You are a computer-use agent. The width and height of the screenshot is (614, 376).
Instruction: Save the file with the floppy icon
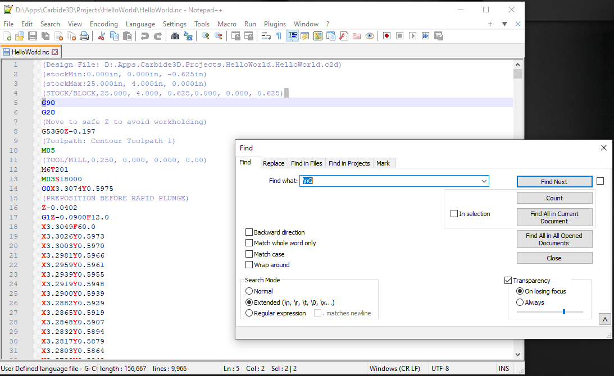point(33,36)
